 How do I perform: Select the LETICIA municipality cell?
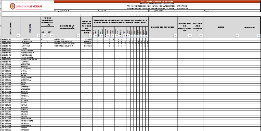(31, 48)
